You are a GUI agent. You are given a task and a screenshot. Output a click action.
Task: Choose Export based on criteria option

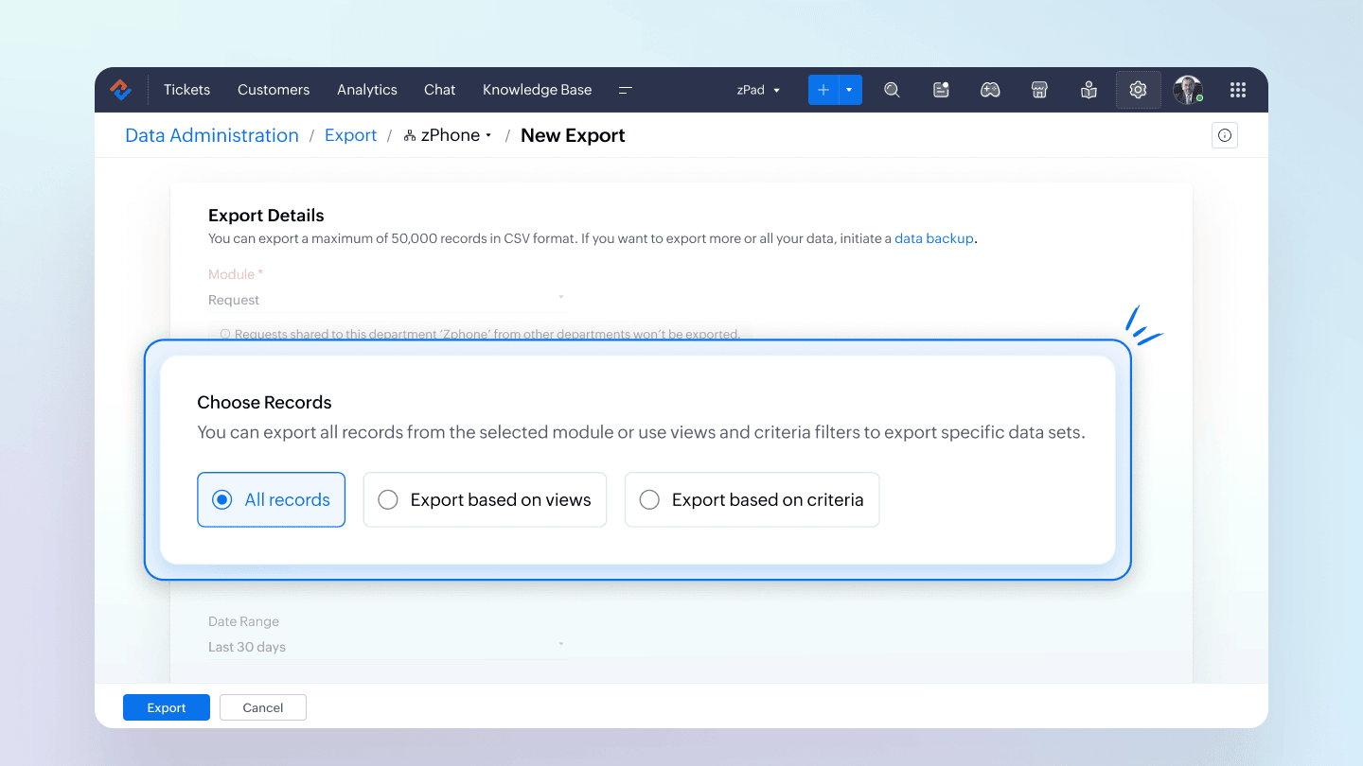[649, 500]
